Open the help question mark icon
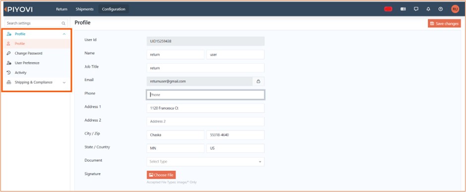This screenshot has width=466, height=192. 440,9
